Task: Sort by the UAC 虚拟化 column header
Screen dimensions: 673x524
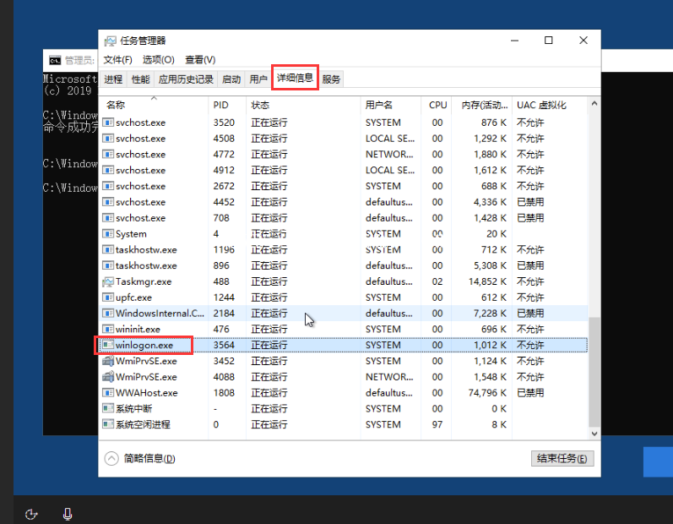Action: tap(550, 105)
